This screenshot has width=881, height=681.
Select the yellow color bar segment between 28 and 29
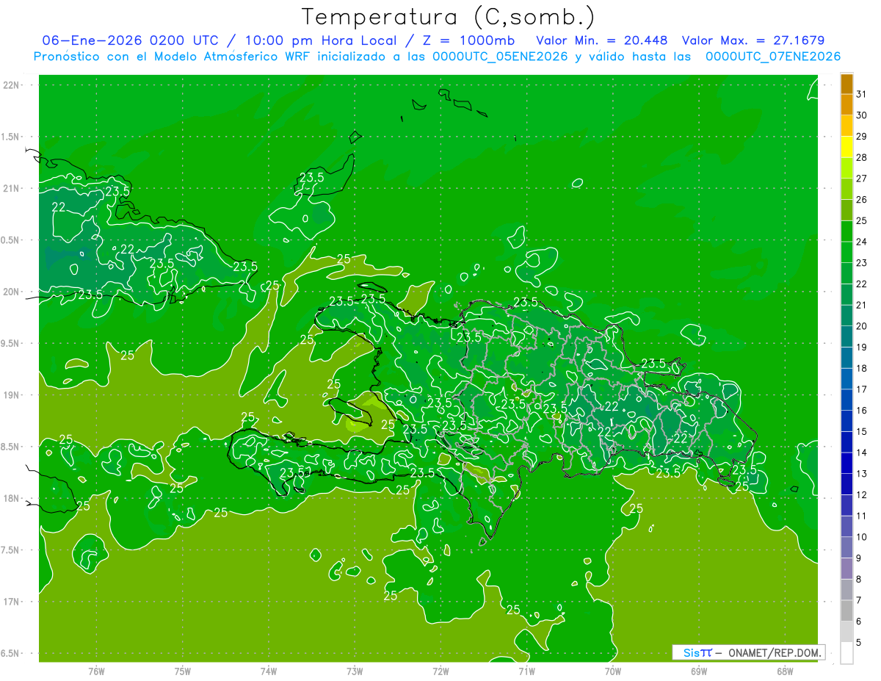846,147
